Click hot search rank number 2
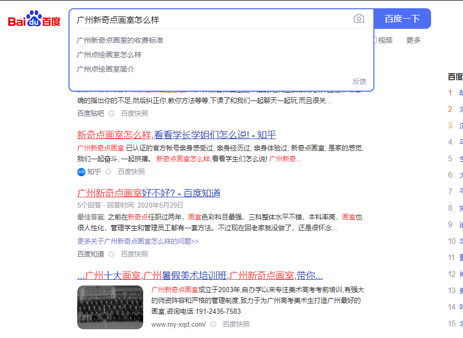 pyautogui.click(x=450, y=109)
